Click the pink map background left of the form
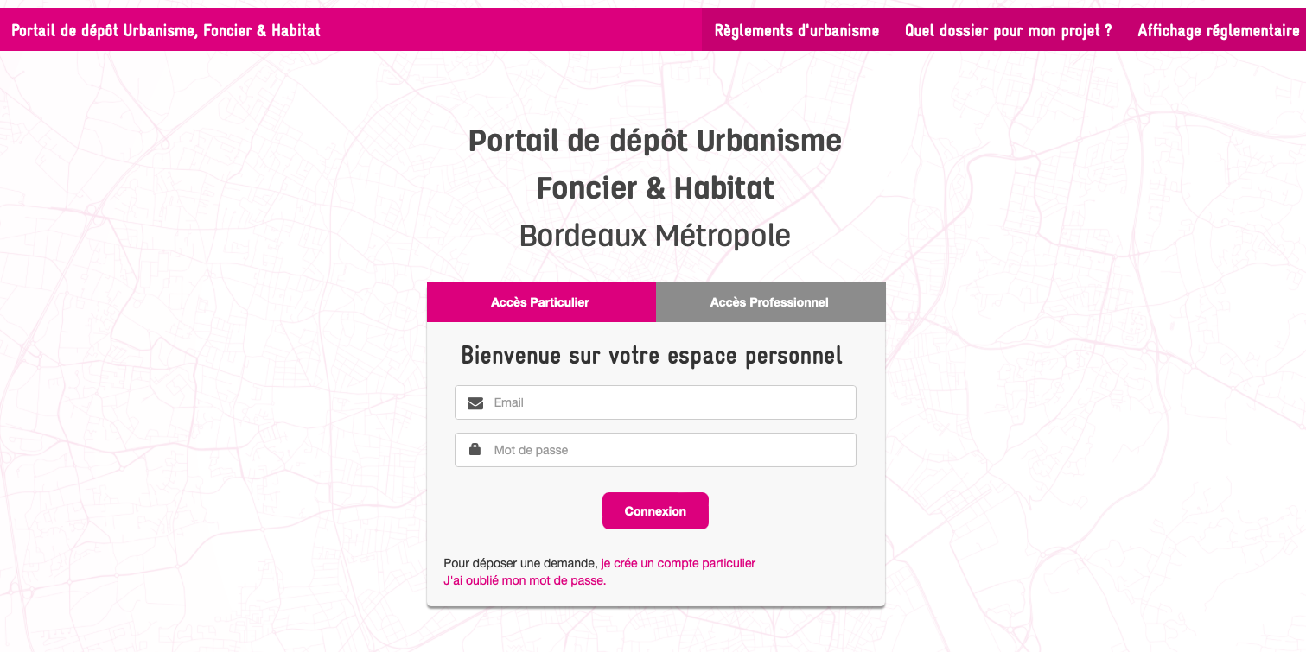The image size is (1306, 652). (x=216, y=389)
